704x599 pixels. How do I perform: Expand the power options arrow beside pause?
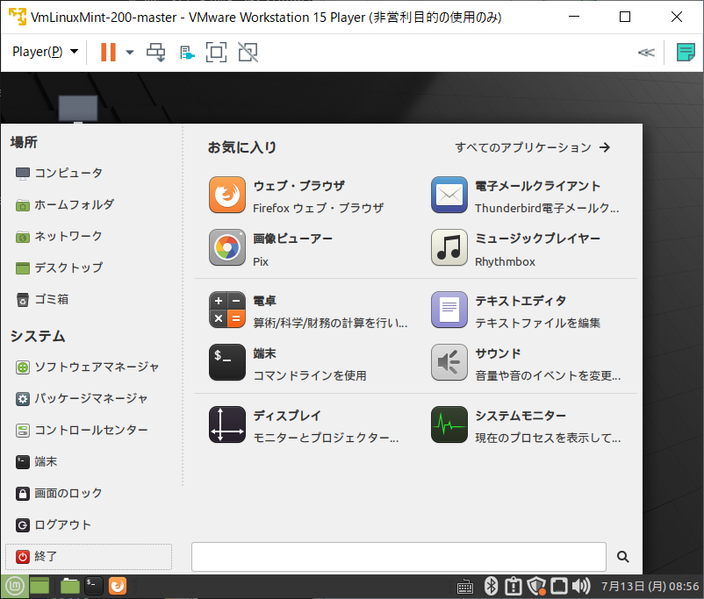pos(130,53)
